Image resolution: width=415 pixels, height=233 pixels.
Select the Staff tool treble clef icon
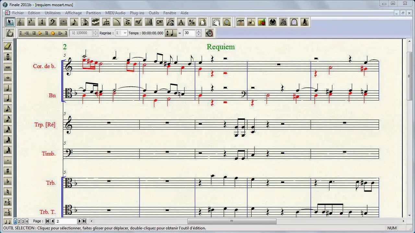[21, 22]
